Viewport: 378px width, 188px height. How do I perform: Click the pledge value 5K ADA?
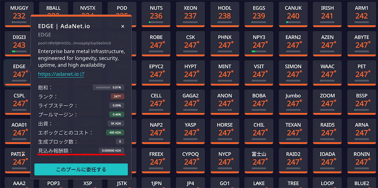click(116, 124)
